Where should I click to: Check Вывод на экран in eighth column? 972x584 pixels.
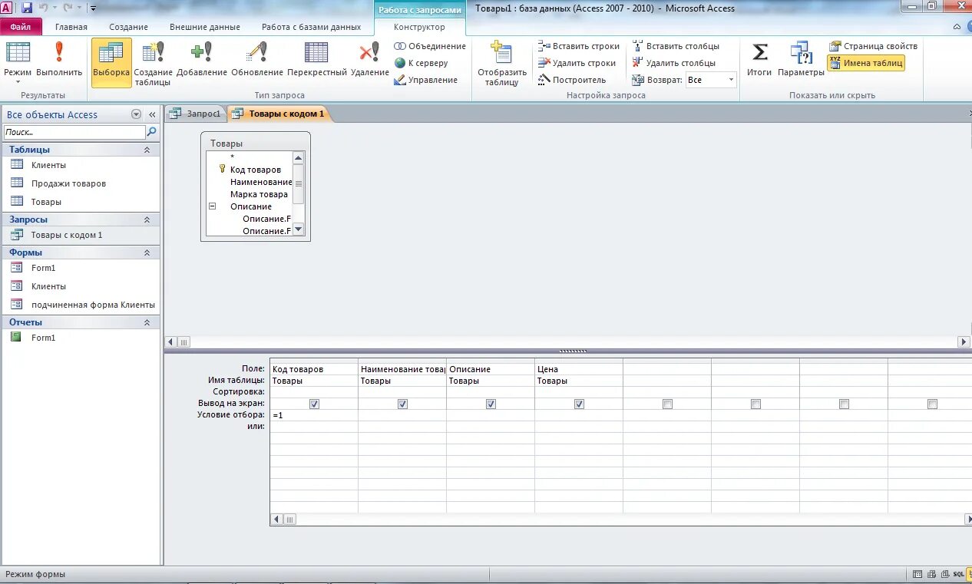click(932, 404)
